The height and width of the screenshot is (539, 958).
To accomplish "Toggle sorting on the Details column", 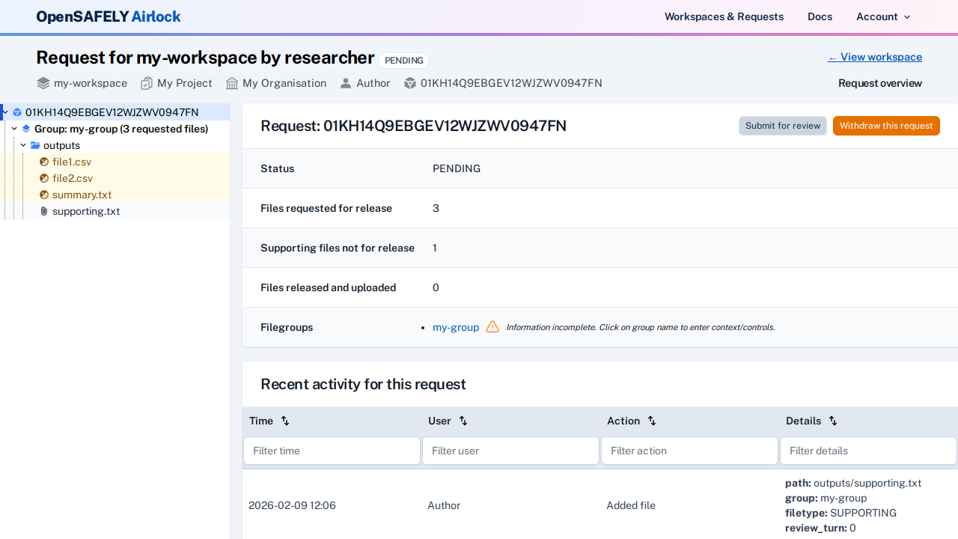I will pos(832,421).
